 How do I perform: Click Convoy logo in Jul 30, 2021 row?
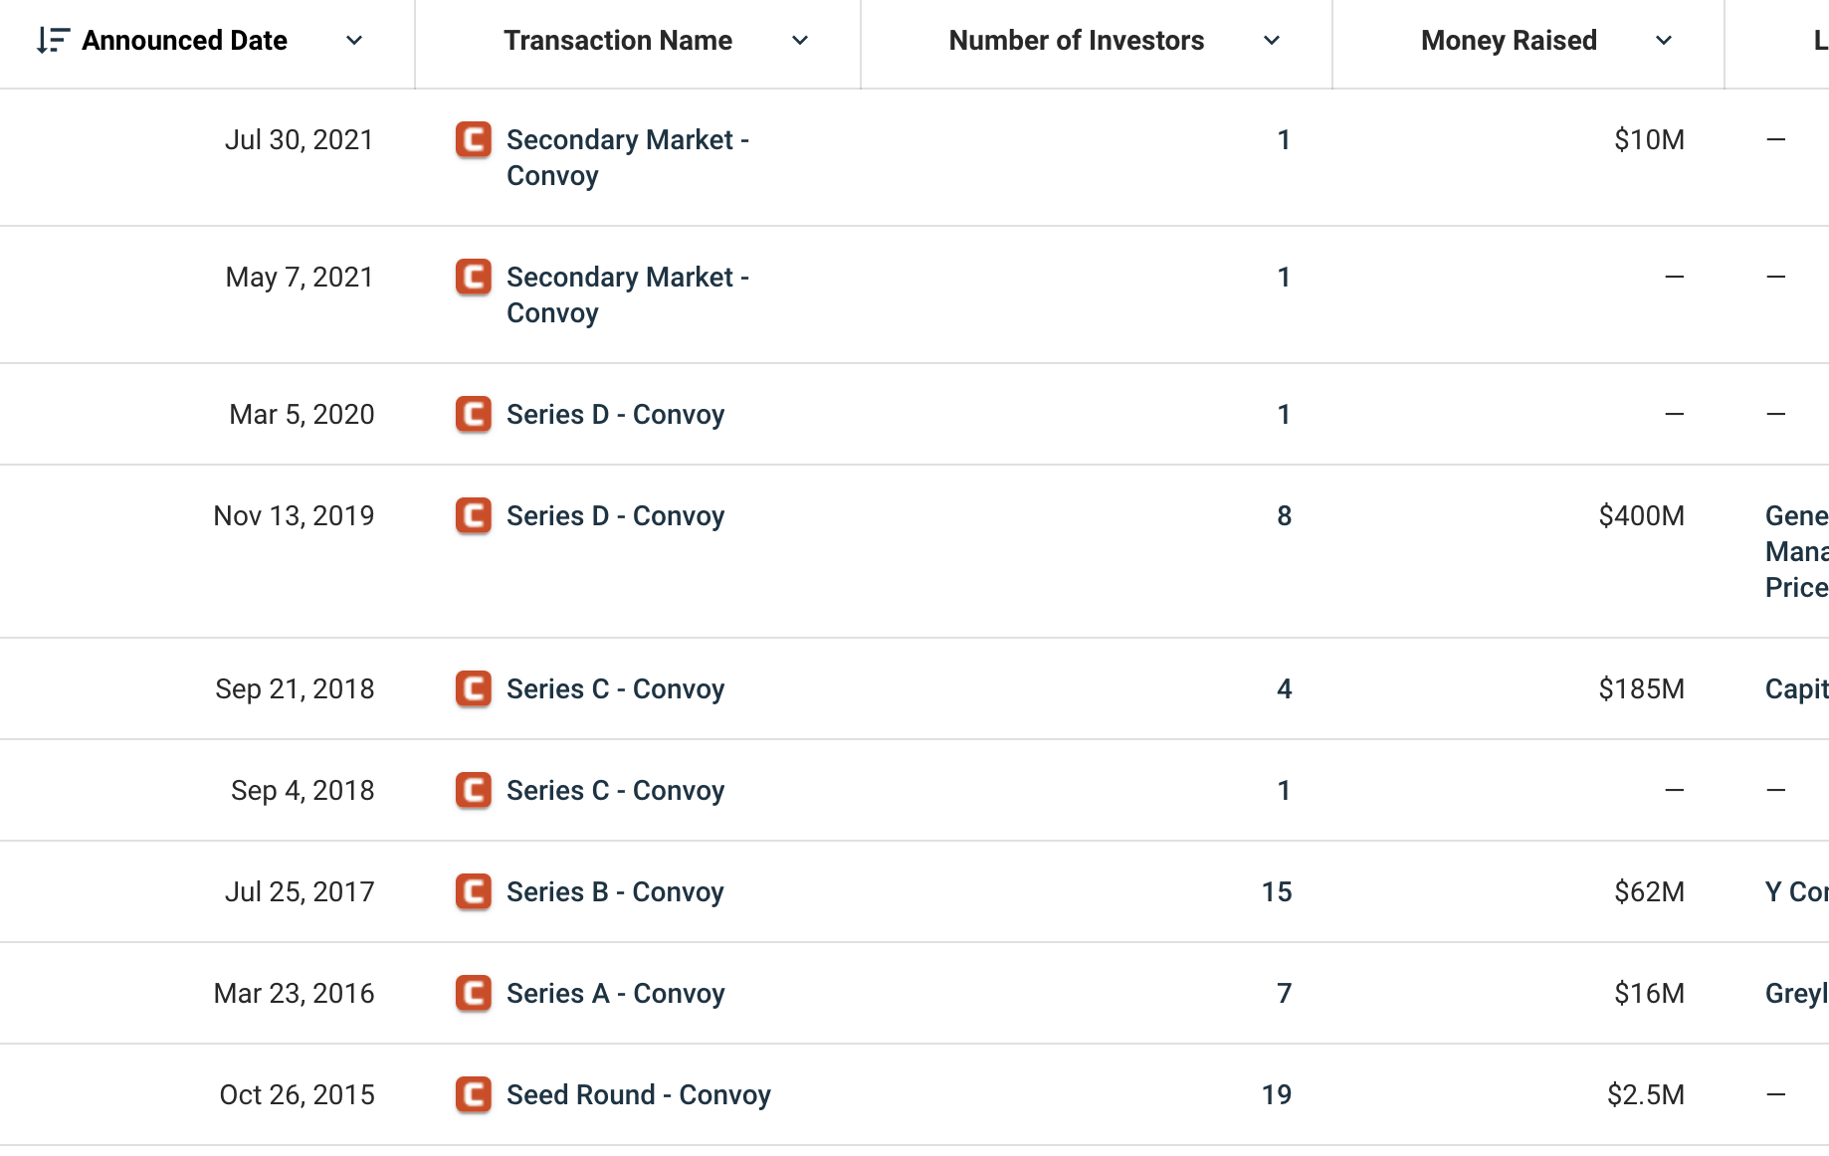click(x=474, y=140)
